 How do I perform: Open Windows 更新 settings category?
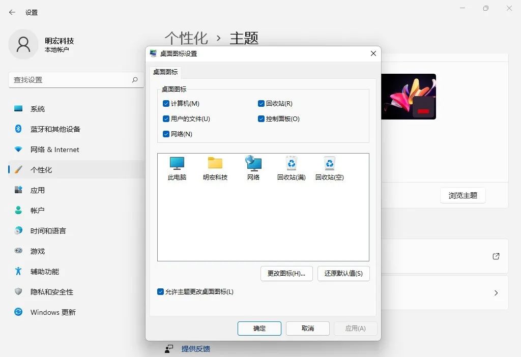click(x=76, y=312)
